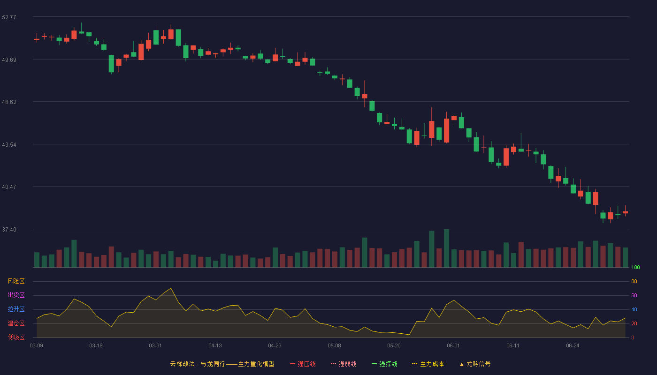The width and height of the screenshot is (657, 375).
Task: Click the 06-01 date label
Action: coord(454,345)
